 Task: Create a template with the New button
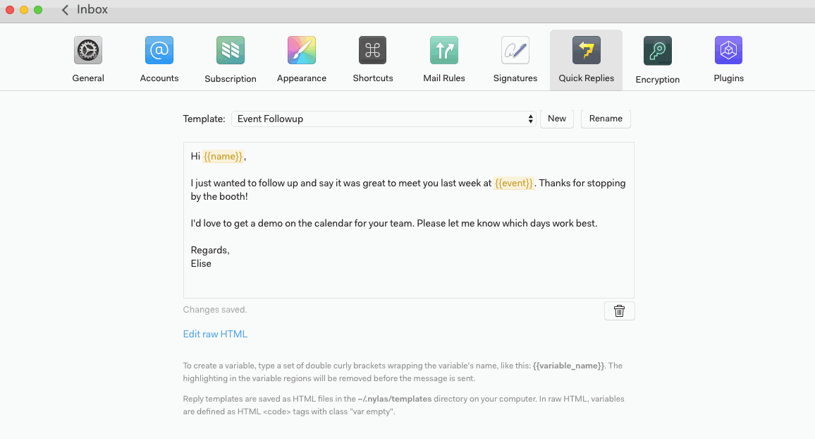pos(557,119)
